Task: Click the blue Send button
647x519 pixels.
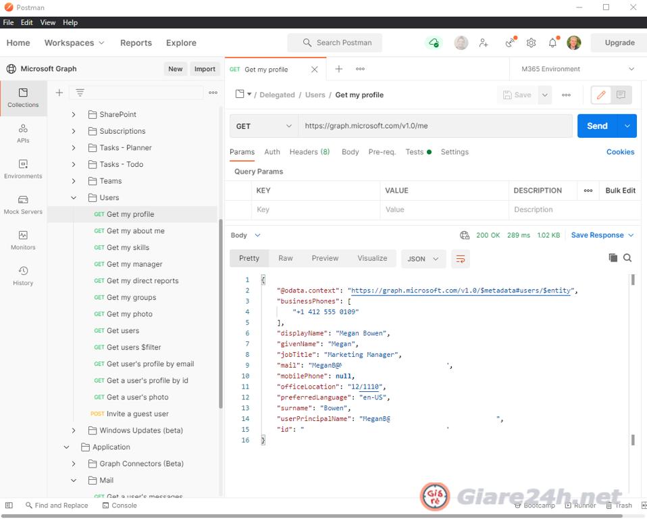Action: point(597,126)
